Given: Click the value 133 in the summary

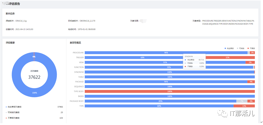Looking at the screenshot, I should (x=61, y=118).
